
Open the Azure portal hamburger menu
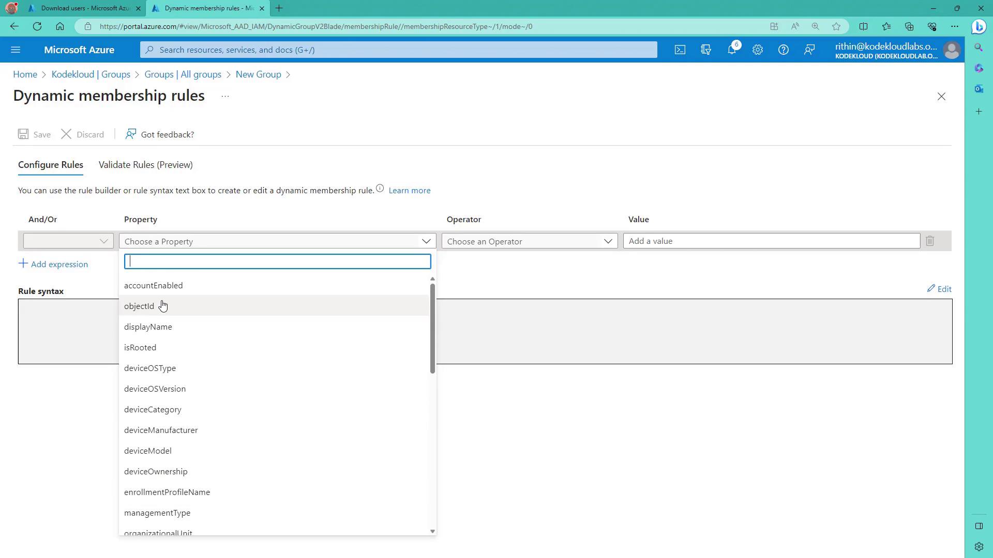click(16, 50)
